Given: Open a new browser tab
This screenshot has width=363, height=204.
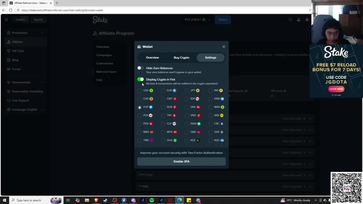Looking at the screenshot, I should [57, 3].
